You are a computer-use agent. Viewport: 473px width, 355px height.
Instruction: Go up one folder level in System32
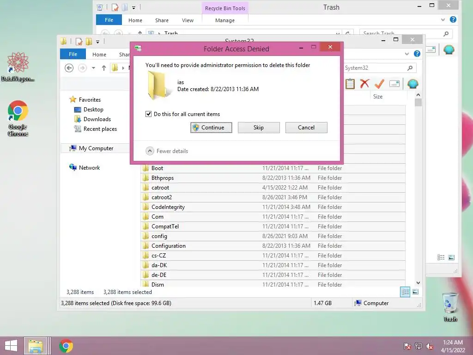(x=104, y=68)
